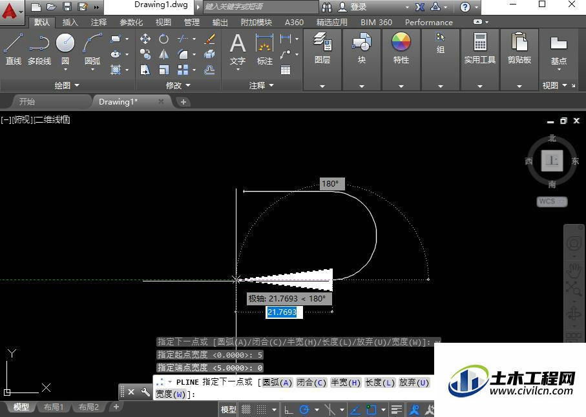Switch to the 插入 ribbon tab

coord(70,23)
